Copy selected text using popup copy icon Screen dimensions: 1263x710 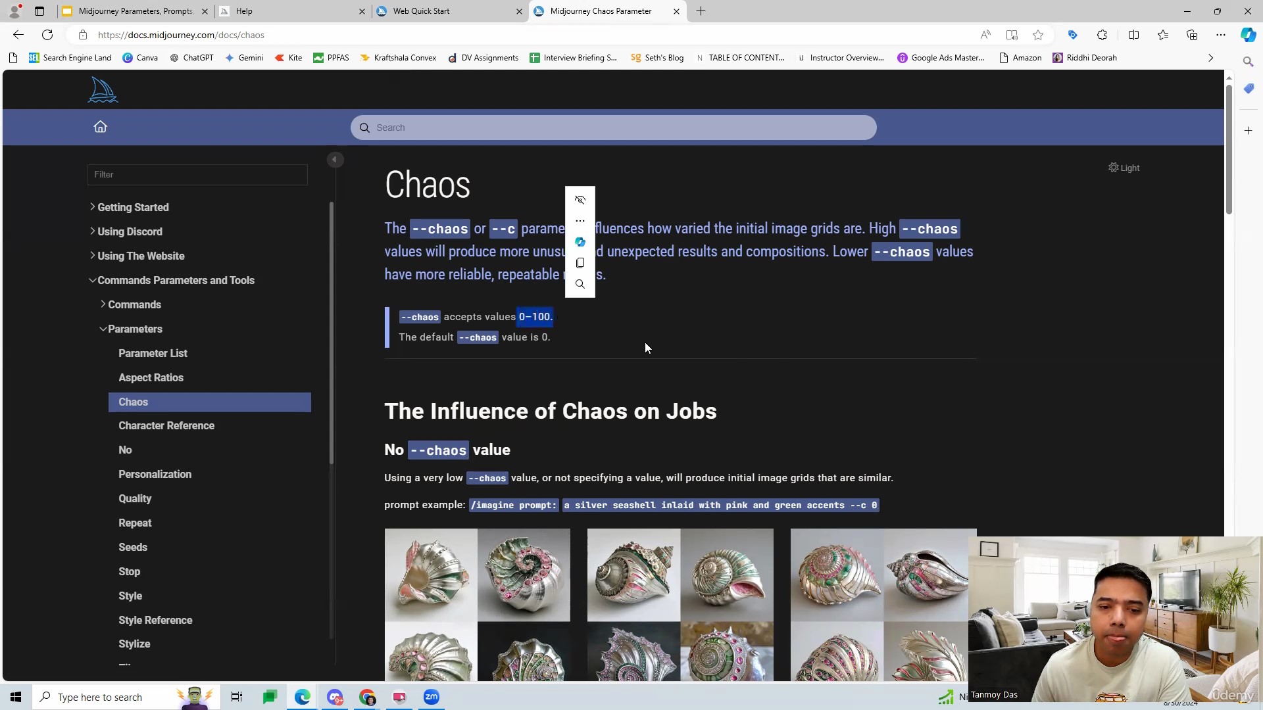tap(580, 263)
